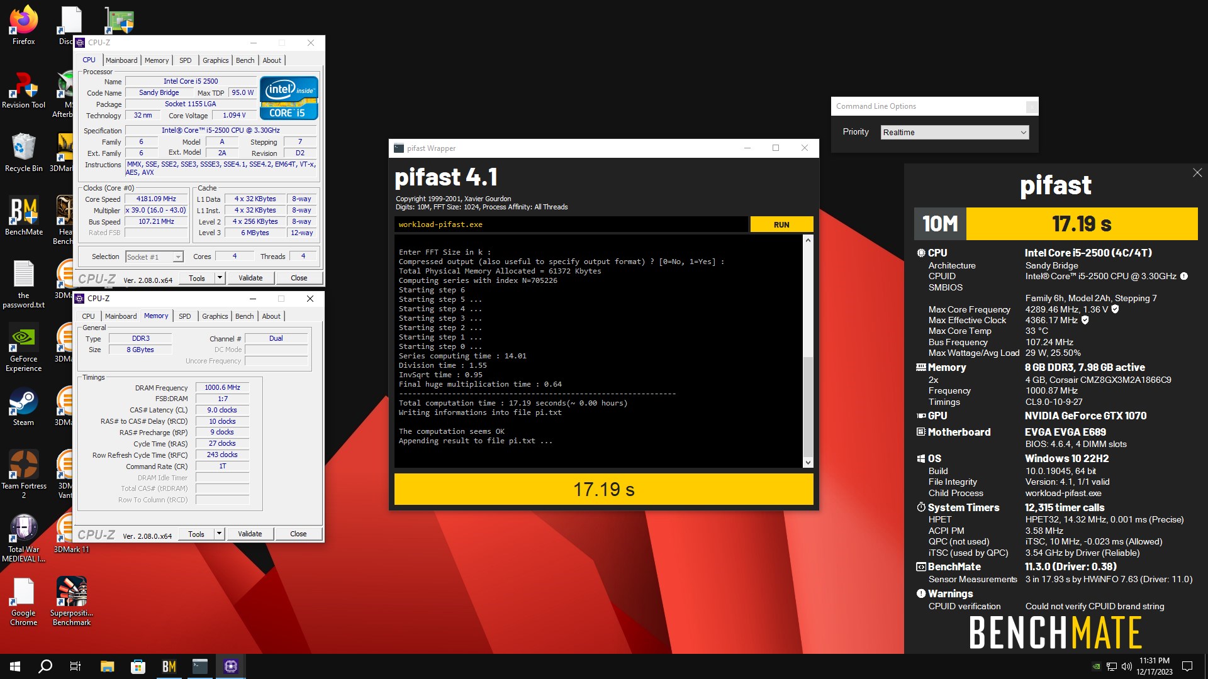Screen dimensions: 1208x679
Task: Collapse the Command Line Options panel
Action: coord(1032,107)
